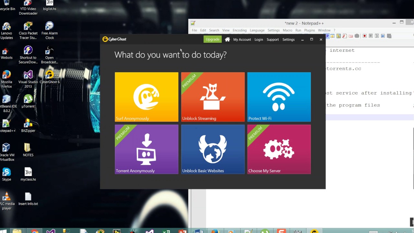Open the Notepad++ question mark menu

[334, 30]
